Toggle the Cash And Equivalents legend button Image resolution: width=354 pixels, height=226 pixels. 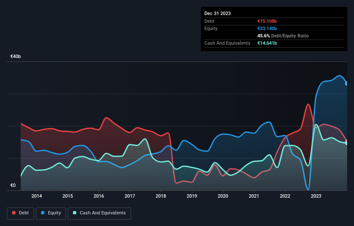99,213
